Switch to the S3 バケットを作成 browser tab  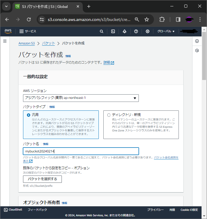tap(47, 7)
